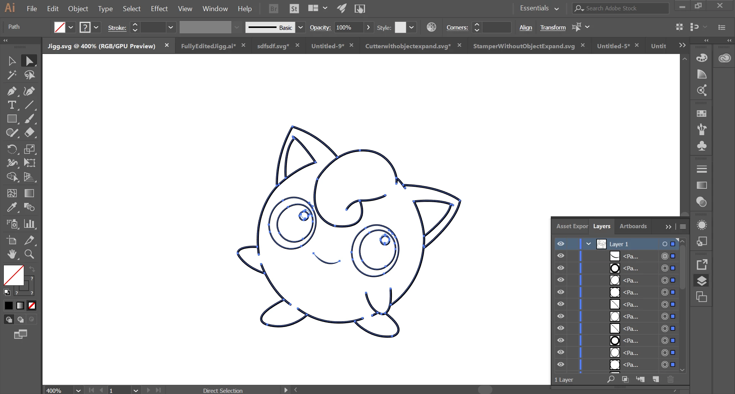This screenshot has height=394, width=735.
Task: Open the Essentials workspace switcher
Action: [x=539, y=8]
